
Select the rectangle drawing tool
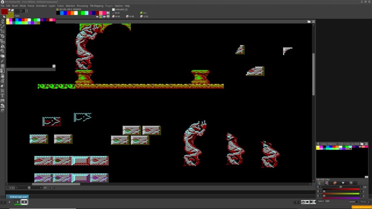(x=3, y=31)
